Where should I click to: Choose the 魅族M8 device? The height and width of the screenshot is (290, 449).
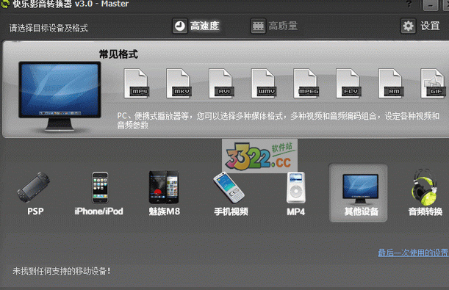(164, 194)
